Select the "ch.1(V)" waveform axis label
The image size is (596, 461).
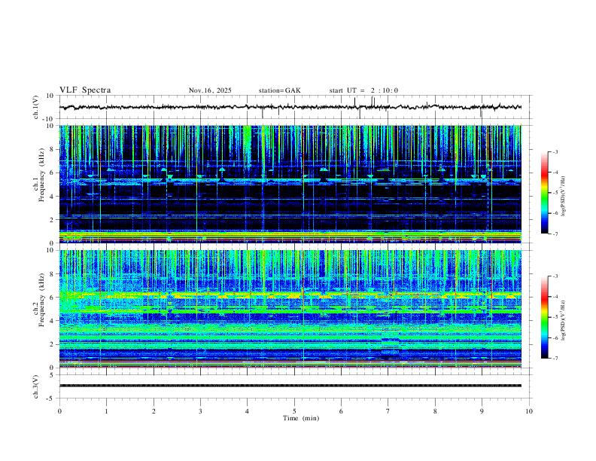36,107
